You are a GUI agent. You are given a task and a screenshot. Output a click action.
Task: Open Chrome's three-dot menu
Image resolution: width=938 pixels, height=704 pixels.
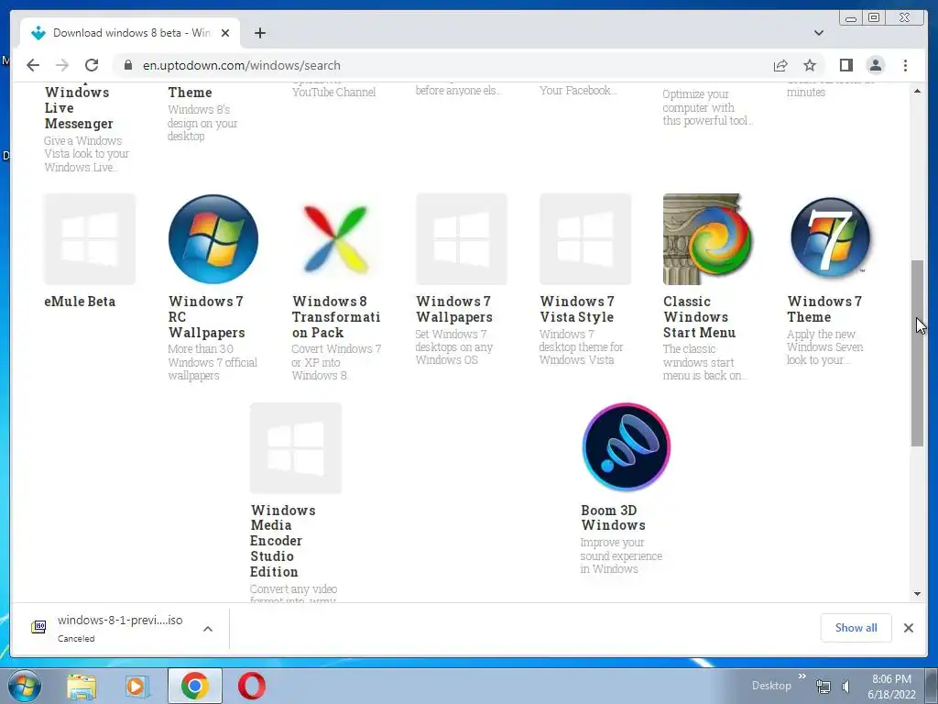(905, 65)
